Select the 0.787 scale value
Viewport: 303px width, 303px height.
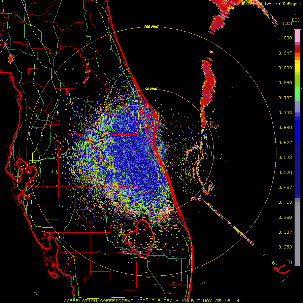(285, 98)
